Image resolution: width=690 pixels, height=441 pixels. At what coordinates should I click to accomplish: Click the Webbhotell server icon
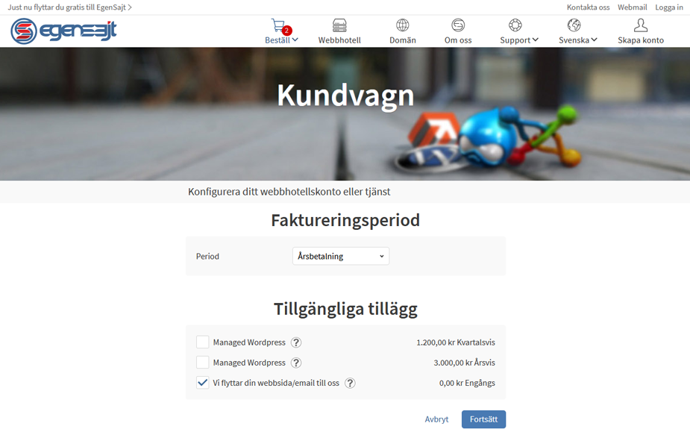tap(339, 25)
